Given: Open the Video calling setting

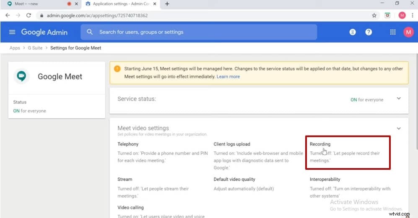Looking at the screenshot, I should point(161,212).
